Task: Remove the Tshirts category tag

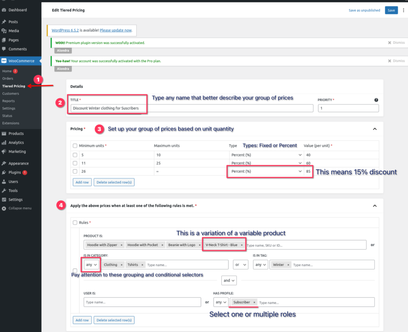Action: 142,265
